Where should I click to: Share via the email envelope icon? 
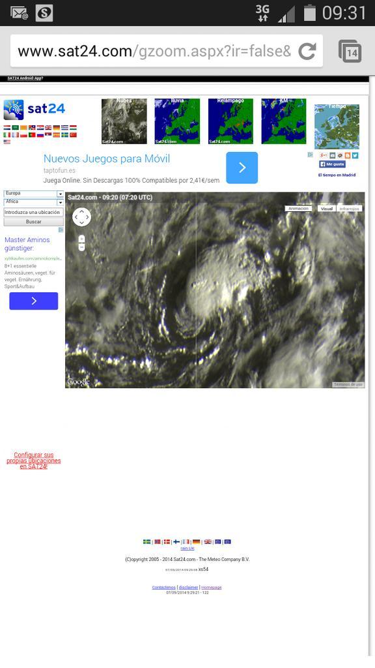tap(333, 155)
